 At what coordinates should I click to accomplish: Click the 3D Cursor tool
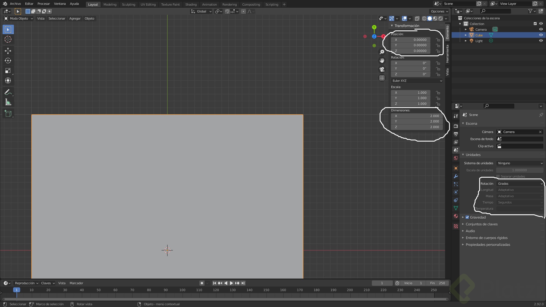coord(8,40)
